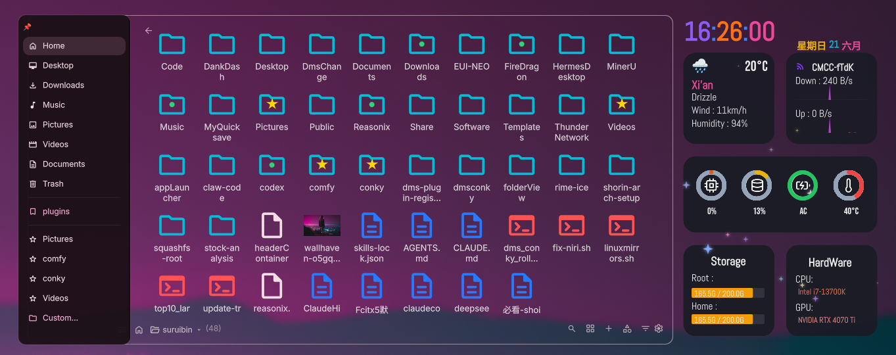
Task: Switch view mode with the grid icon
Action: [590, 329]
